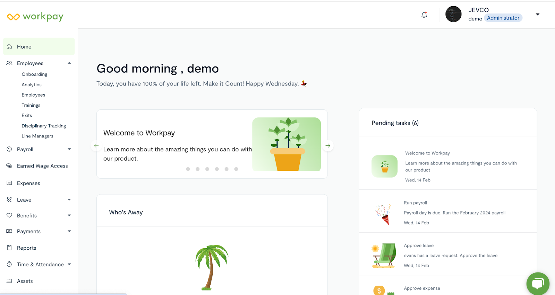Click the Time & Attendance stopwatch icon
555x295 pixels.
(x=9, y=264)
